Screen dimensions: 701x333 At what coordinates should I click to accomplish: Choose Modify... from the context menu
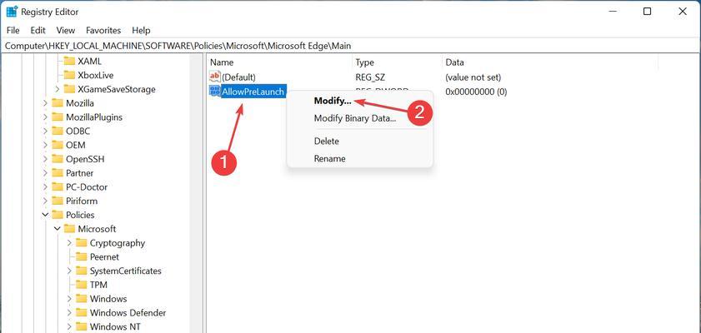pos(333,101)
